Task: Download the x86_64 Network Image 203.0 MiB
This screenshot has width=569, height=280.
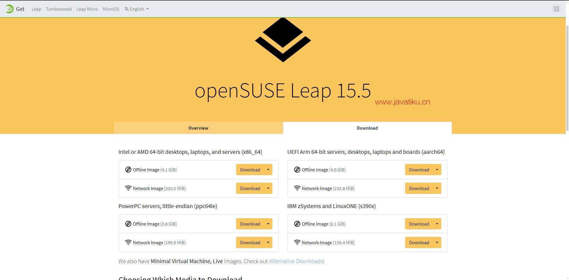Action: [x=250, y=188]
